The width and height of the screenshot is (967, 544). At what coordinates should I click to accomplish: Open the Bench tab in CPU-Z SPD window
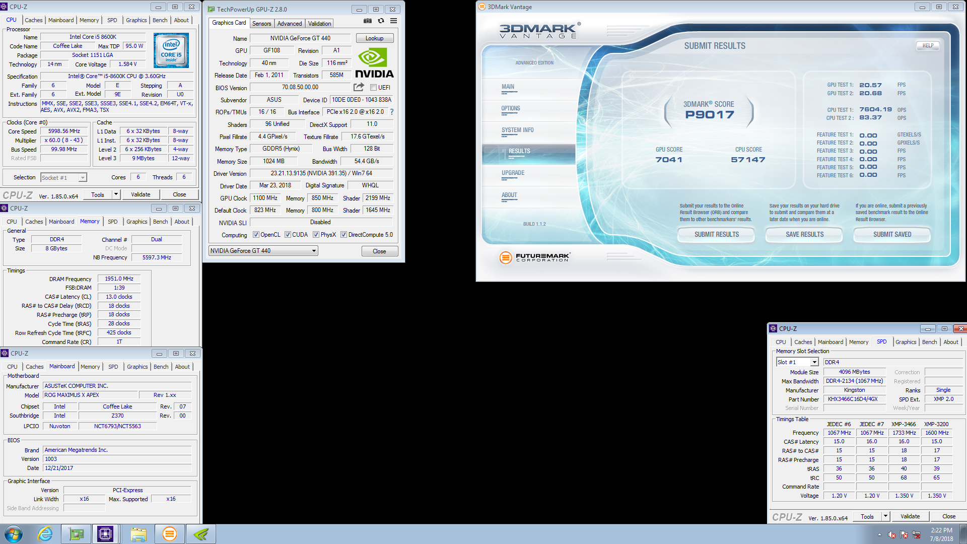(929, 342)
